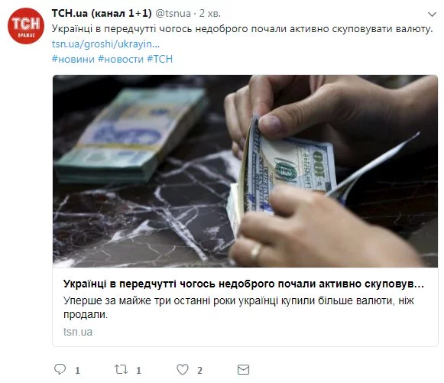444x383 pixels.
Task: Open the #ТСН hashtag
Action: (160, 59)
